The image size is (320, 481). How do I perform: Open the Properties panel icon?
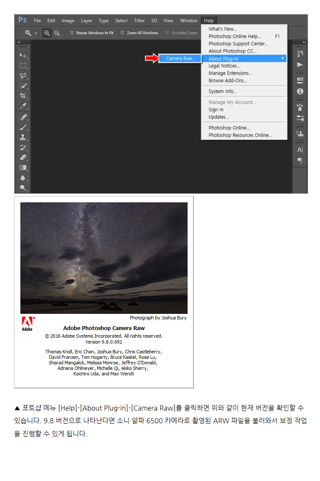coord(300,80)
